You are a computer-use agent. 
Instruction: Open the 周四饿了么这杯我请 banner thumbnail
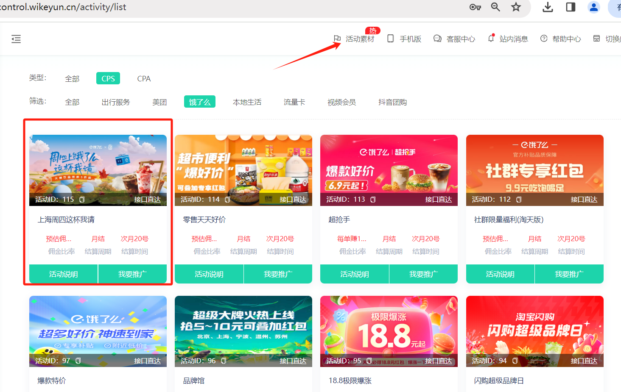[98, 170]
